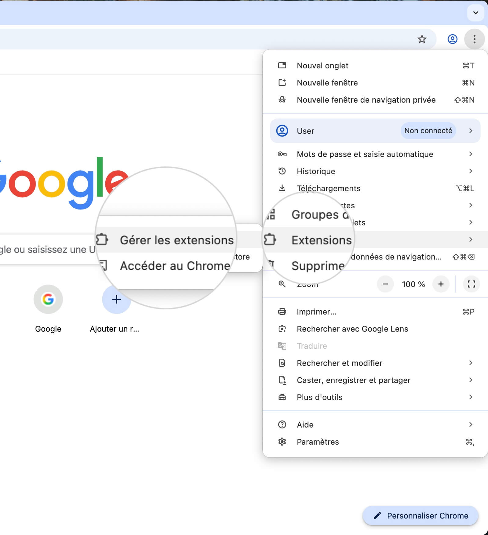
Task: Click the Téléchargements download icon
Action: click(x=282, y=188)
